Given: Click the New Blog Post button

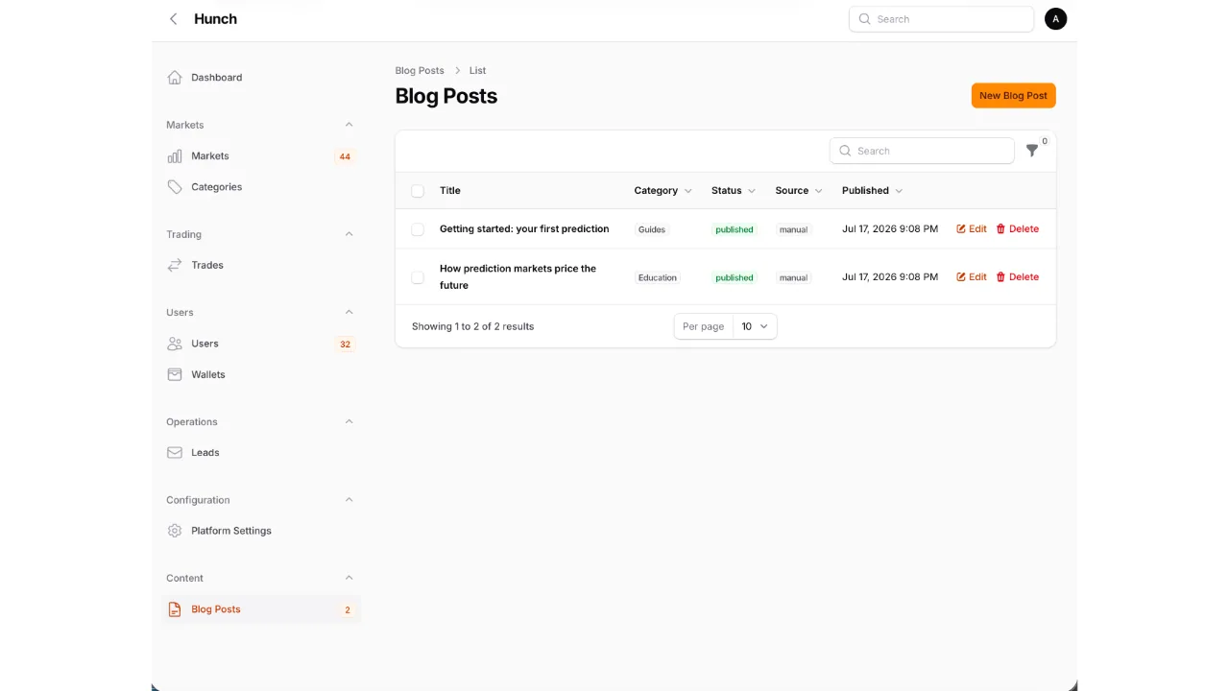Looking at the screenshot, I should 1013,96.
